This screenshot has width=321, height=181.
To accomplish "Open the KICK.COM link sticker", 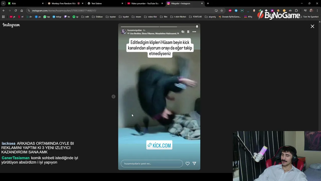I will pyautogui.click(x=159, y=145).
